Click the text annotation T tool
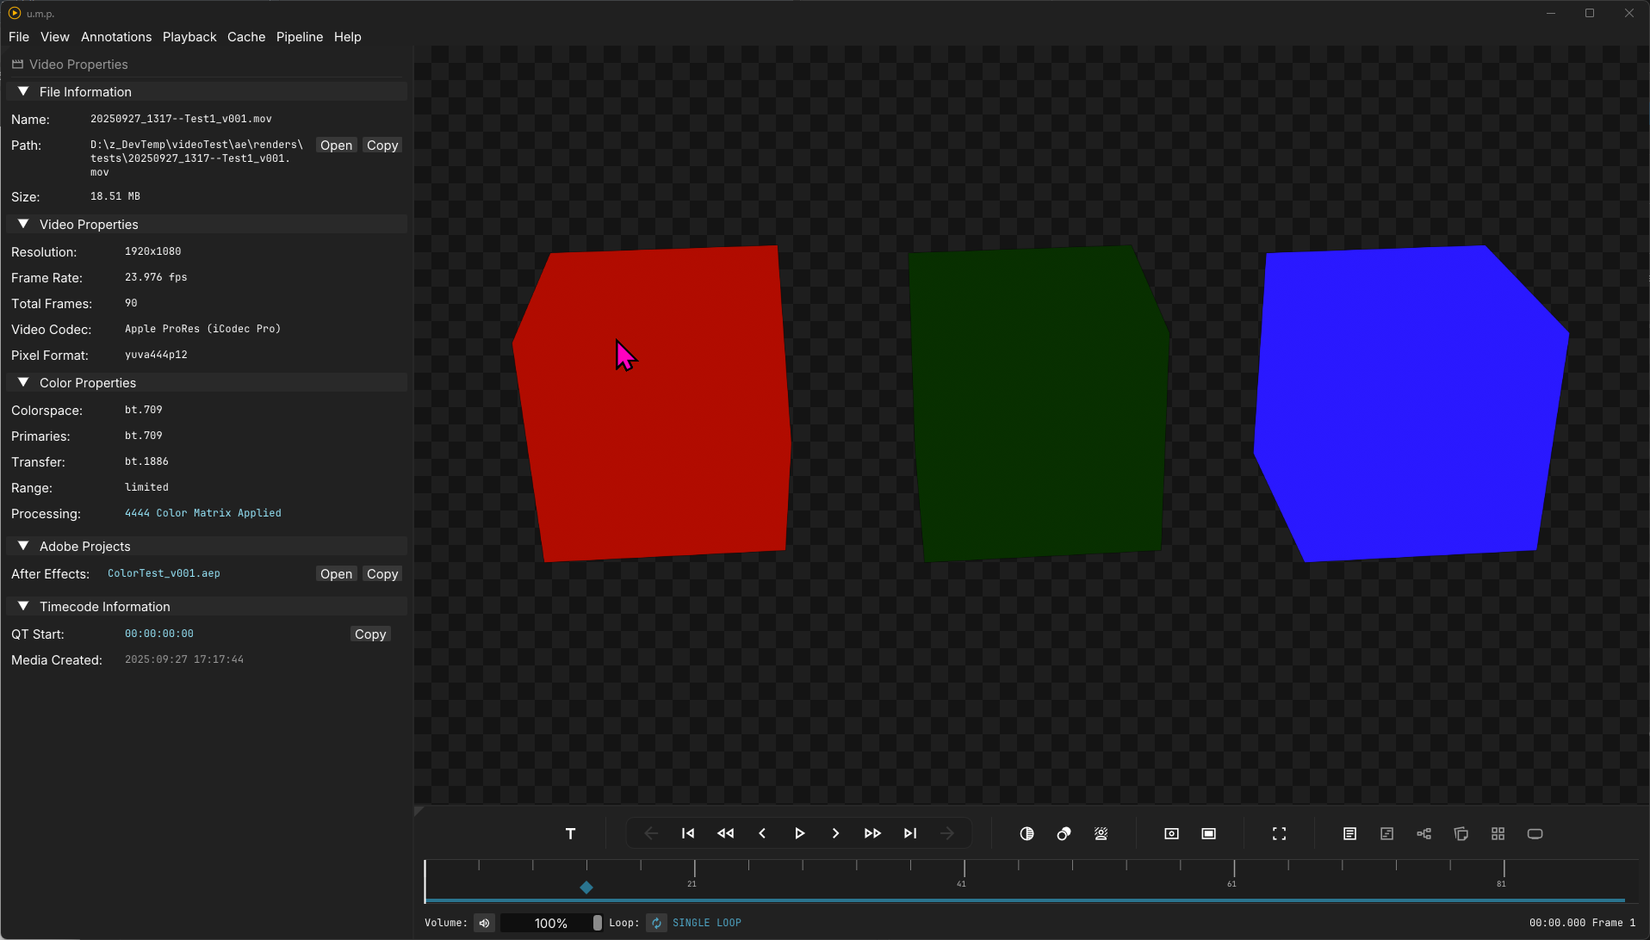The width and height of the screenshot is (1650, 940). tap(570, 833)
